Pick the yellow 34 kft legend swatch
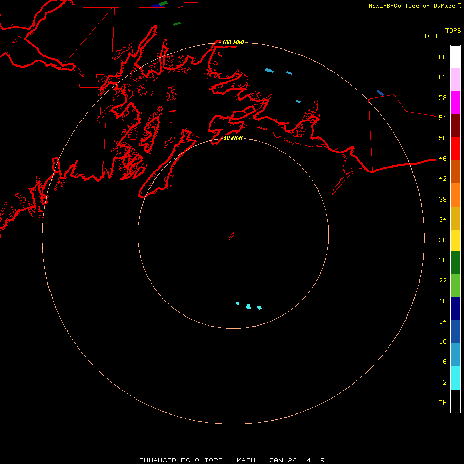This screenshot has height=464, width=464. coord(455,240)
